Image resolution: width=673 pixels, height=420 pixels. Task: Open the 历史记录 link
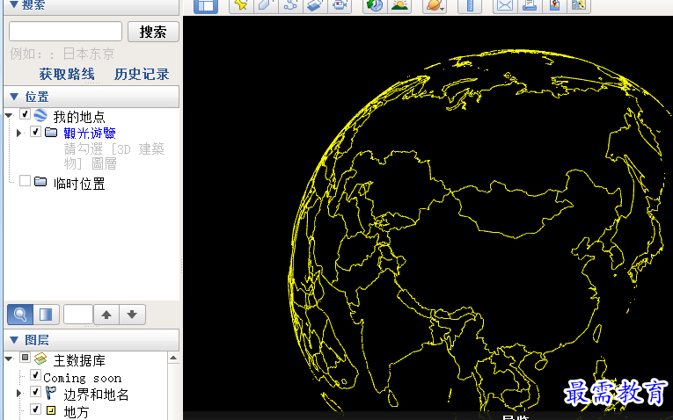click(x=142, y=74)
